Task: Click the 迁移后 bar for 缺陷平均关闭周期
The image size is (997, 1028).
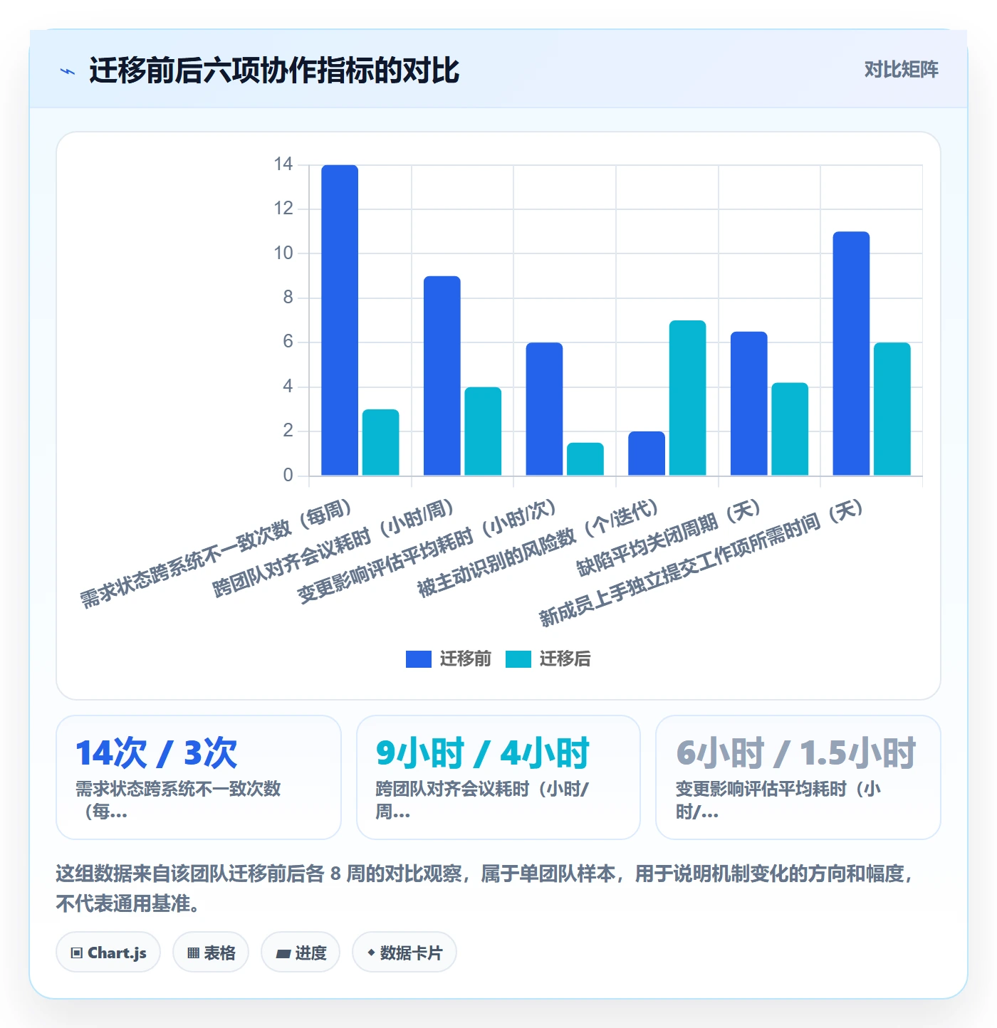Action: (790, 429)
